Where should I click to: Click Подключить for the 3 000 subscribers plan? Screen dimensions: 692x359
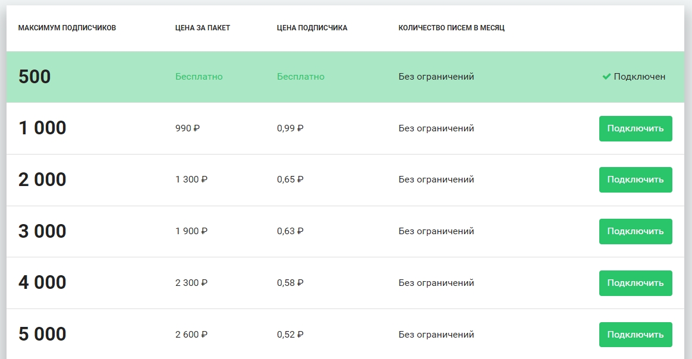636,232
